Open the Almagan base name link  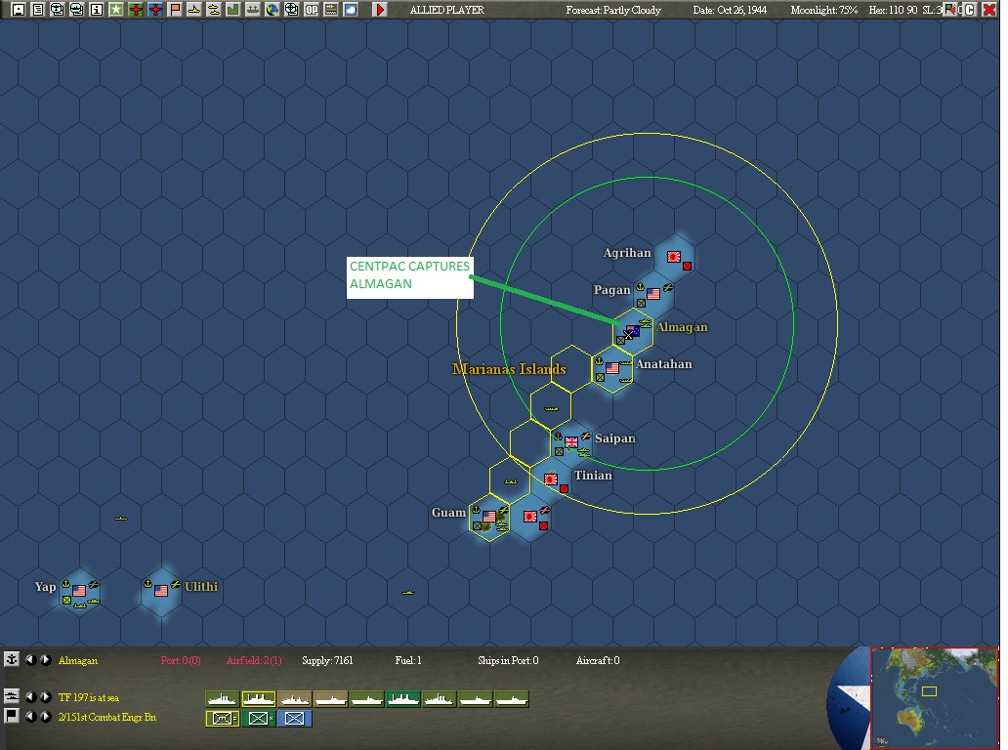(78, 661)
